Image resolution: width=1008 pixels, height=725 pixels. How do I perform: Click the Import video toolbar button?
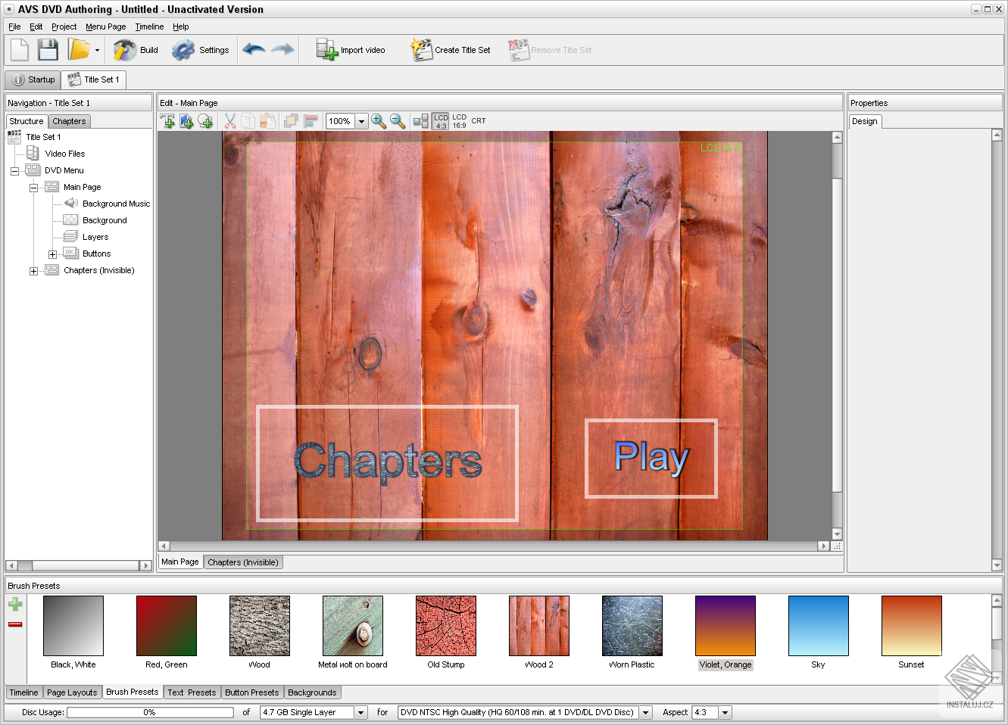tap(351, 50)
